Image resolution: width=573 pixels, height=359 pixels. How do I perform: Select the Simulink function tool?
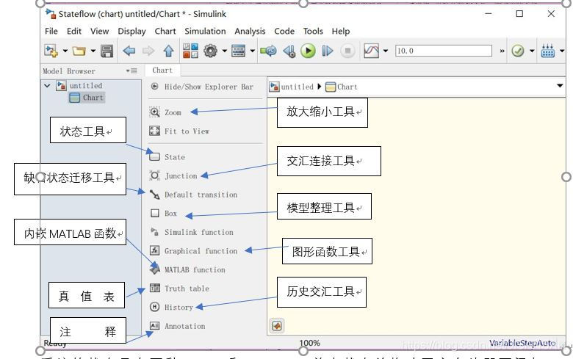[x=192, y=232]
